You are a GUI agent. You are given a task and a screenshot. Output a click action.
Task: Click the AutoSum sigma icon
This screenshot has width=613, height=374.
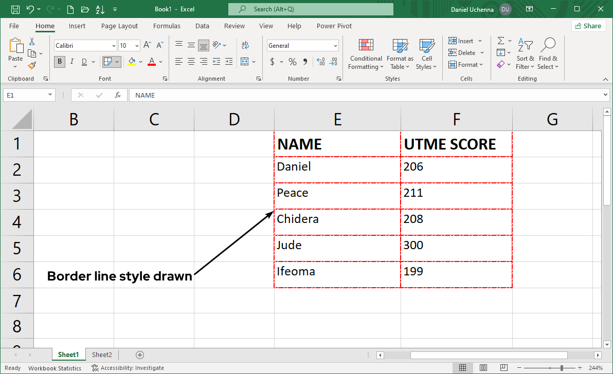pos(500,41)
